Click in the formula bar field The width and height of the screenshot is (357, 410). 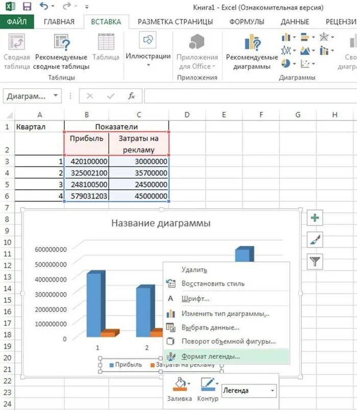coord(250,96)
